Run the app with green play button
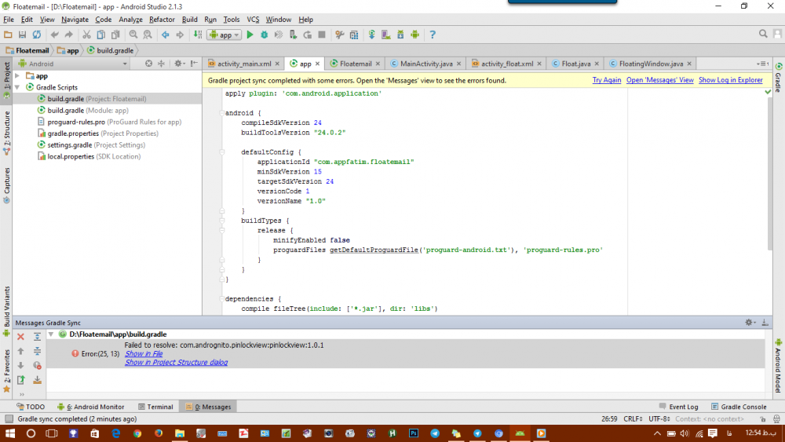785x442 pixels. click(250, 35)
